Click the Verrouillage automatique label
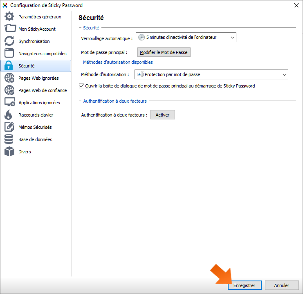Image resolution: width=303 pixels, height=294 pixels. [x=107, y=38]
